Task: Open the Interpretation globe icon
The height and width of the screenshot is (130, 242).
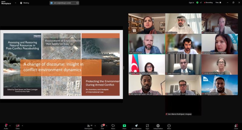Action: point(158,126)
